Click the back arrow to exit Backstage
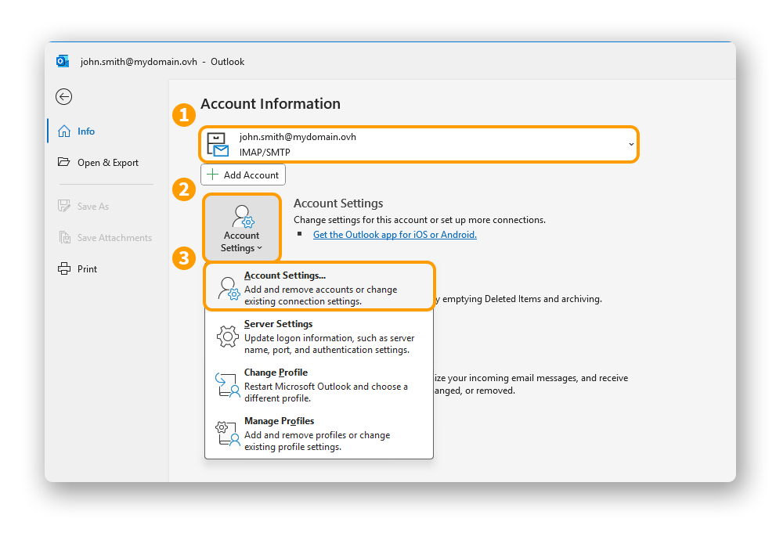Image resolution: width=783 pixels, height=540 pixels. [64, 96]
